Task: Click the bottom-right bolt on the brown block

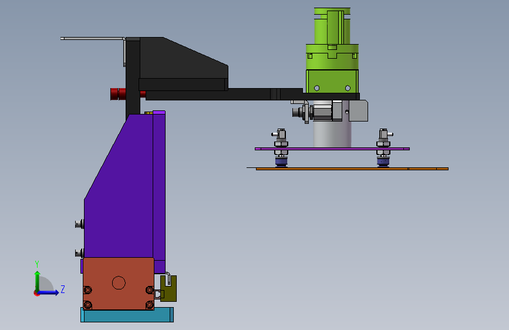Action: (x=150, y=305)
